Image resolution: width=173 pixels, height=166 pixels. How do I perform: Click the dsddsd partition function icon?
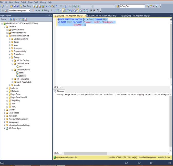[17, 73]
